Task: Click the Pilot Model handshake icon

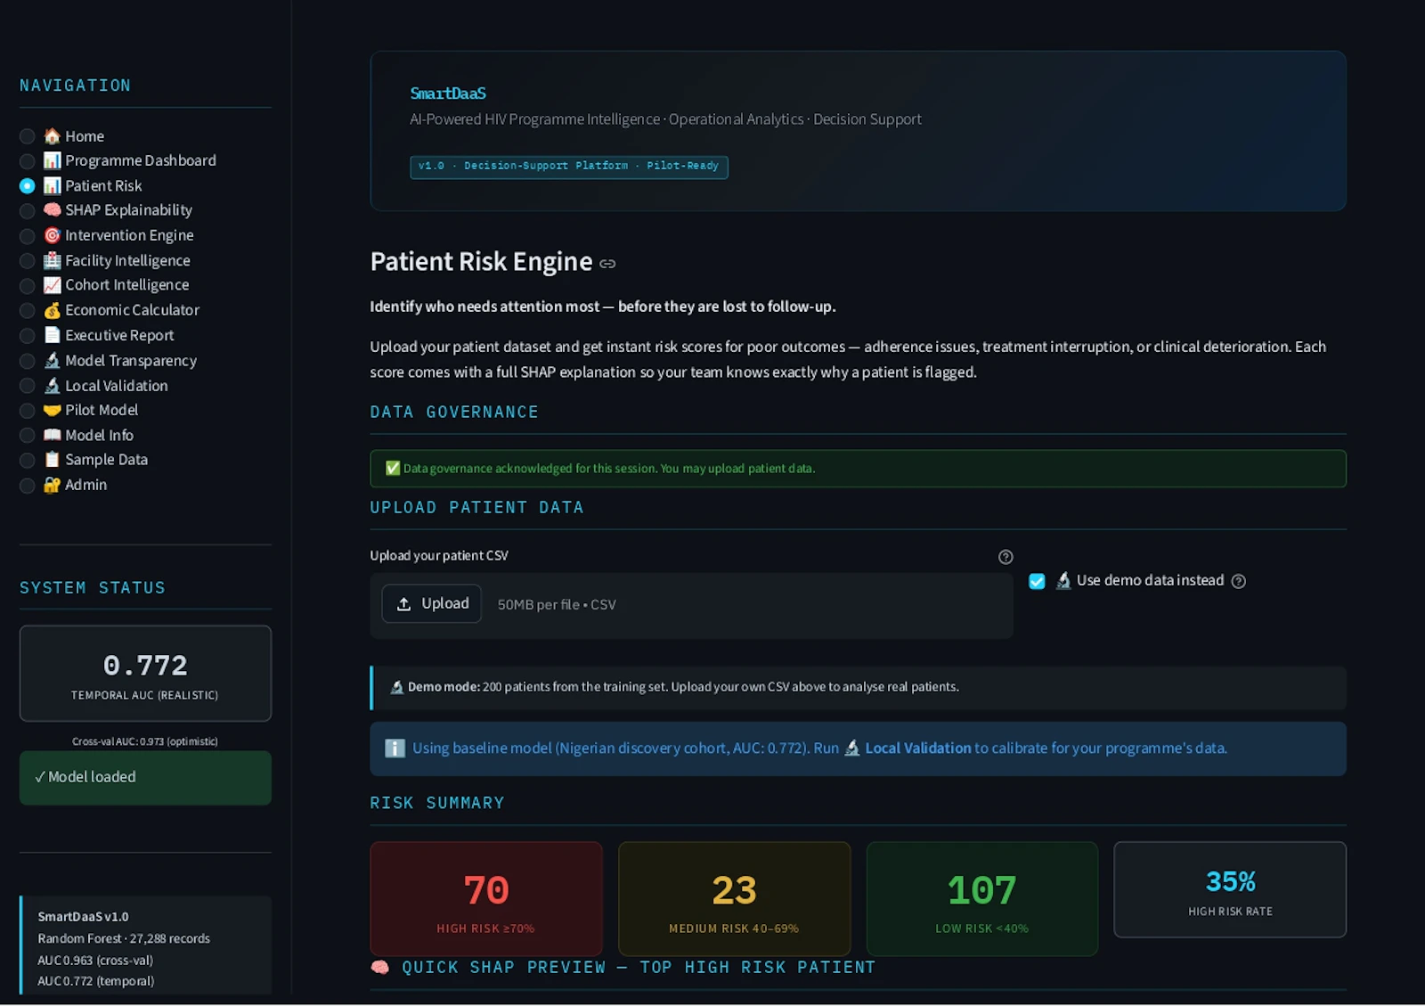Action: (x=53, y=410)
